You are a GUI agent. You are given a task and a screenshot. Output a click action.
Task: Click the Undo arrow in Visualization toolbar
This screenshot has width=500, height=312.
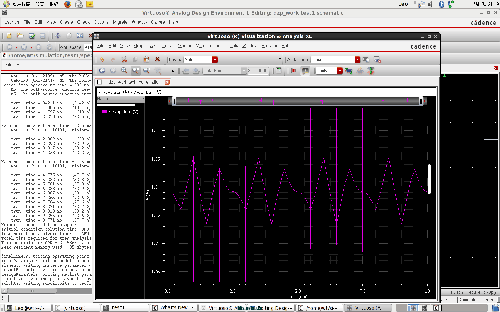[x=102, y=60]
